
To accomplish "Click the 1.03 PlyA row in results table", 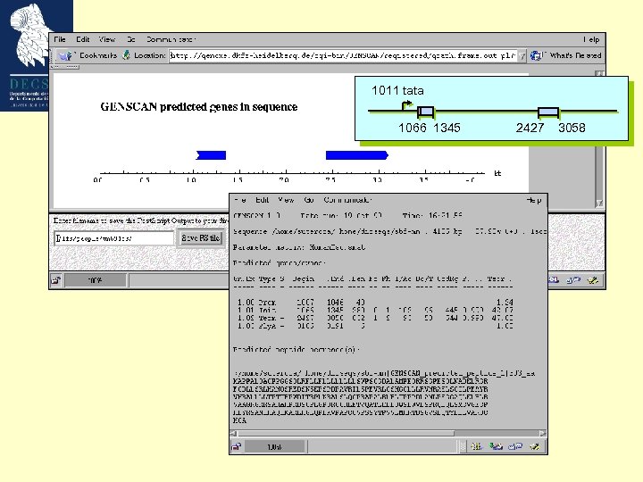I will [375, 327].
